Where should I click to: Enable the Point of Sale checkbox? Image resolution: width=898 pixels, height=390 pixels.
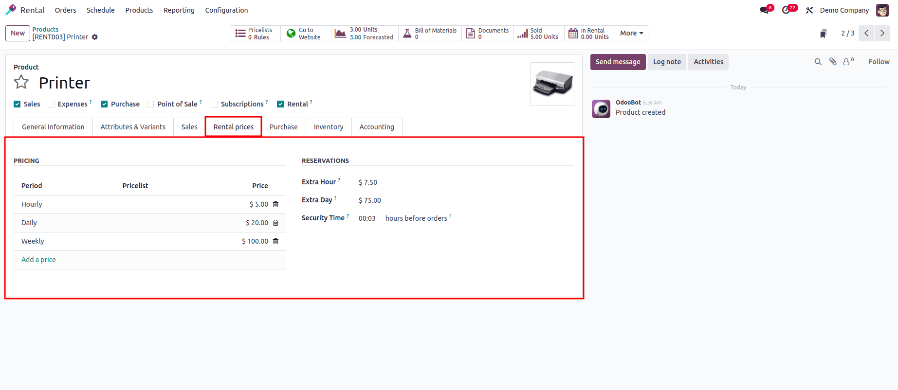click(150, 104)
